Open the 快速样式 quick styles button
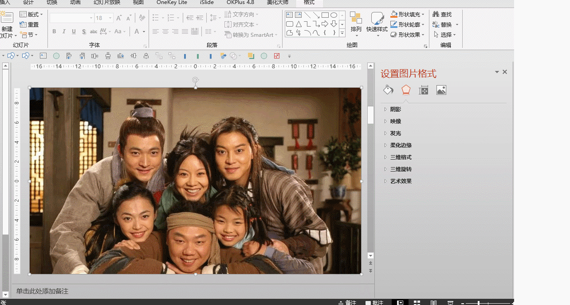570x305 pixels. [x=377, y=24]
